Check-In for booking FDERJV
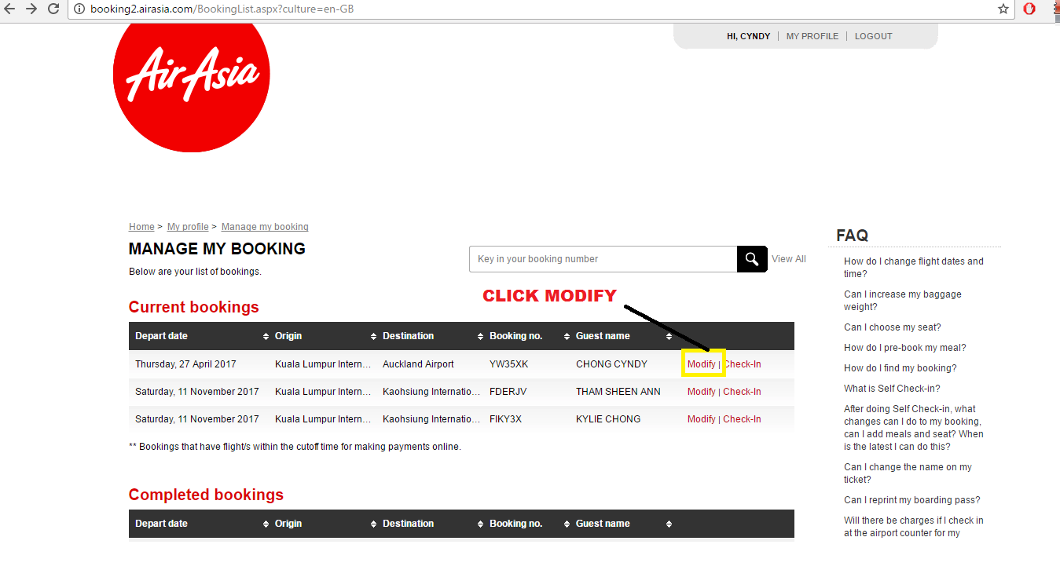Viewport: 1060px width, 570px height. pyautogui.click(x=742, y=392)
